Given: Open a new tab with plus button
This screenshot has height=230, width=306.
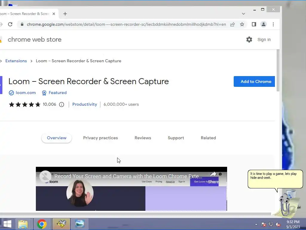Looking at the screenshot, I should (x=65, y=14).
